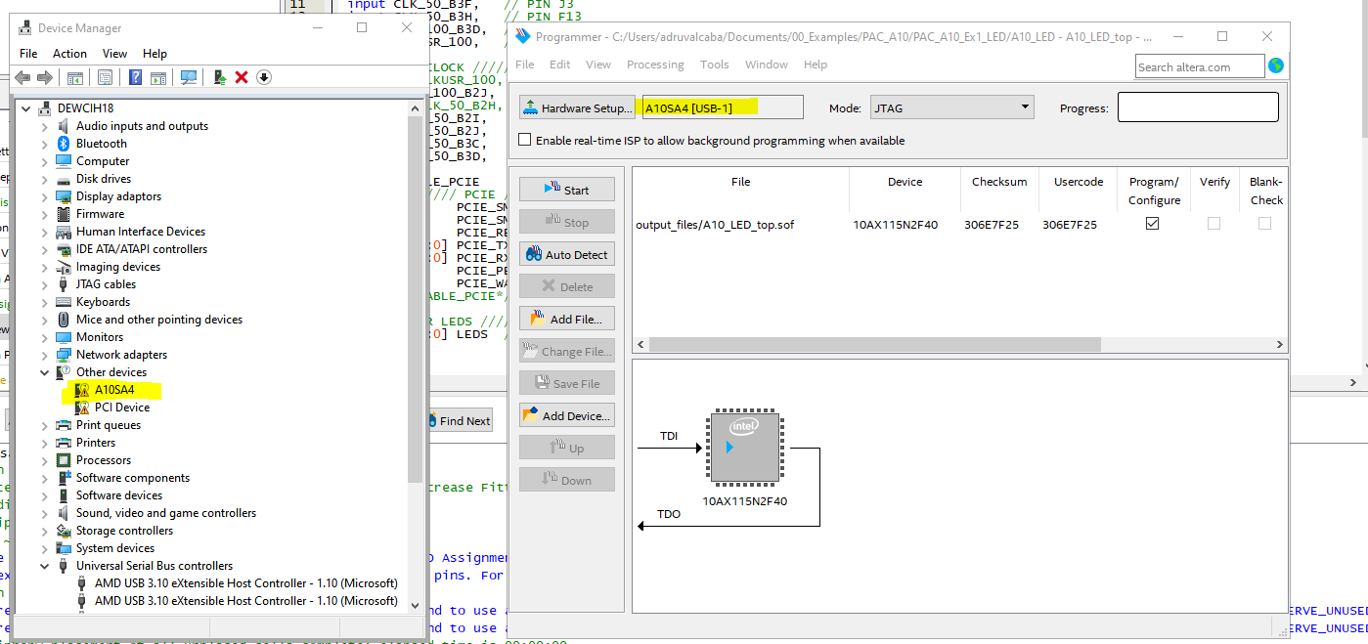
Task: Click Search altera.com input field
Action: coord(1200,66)
